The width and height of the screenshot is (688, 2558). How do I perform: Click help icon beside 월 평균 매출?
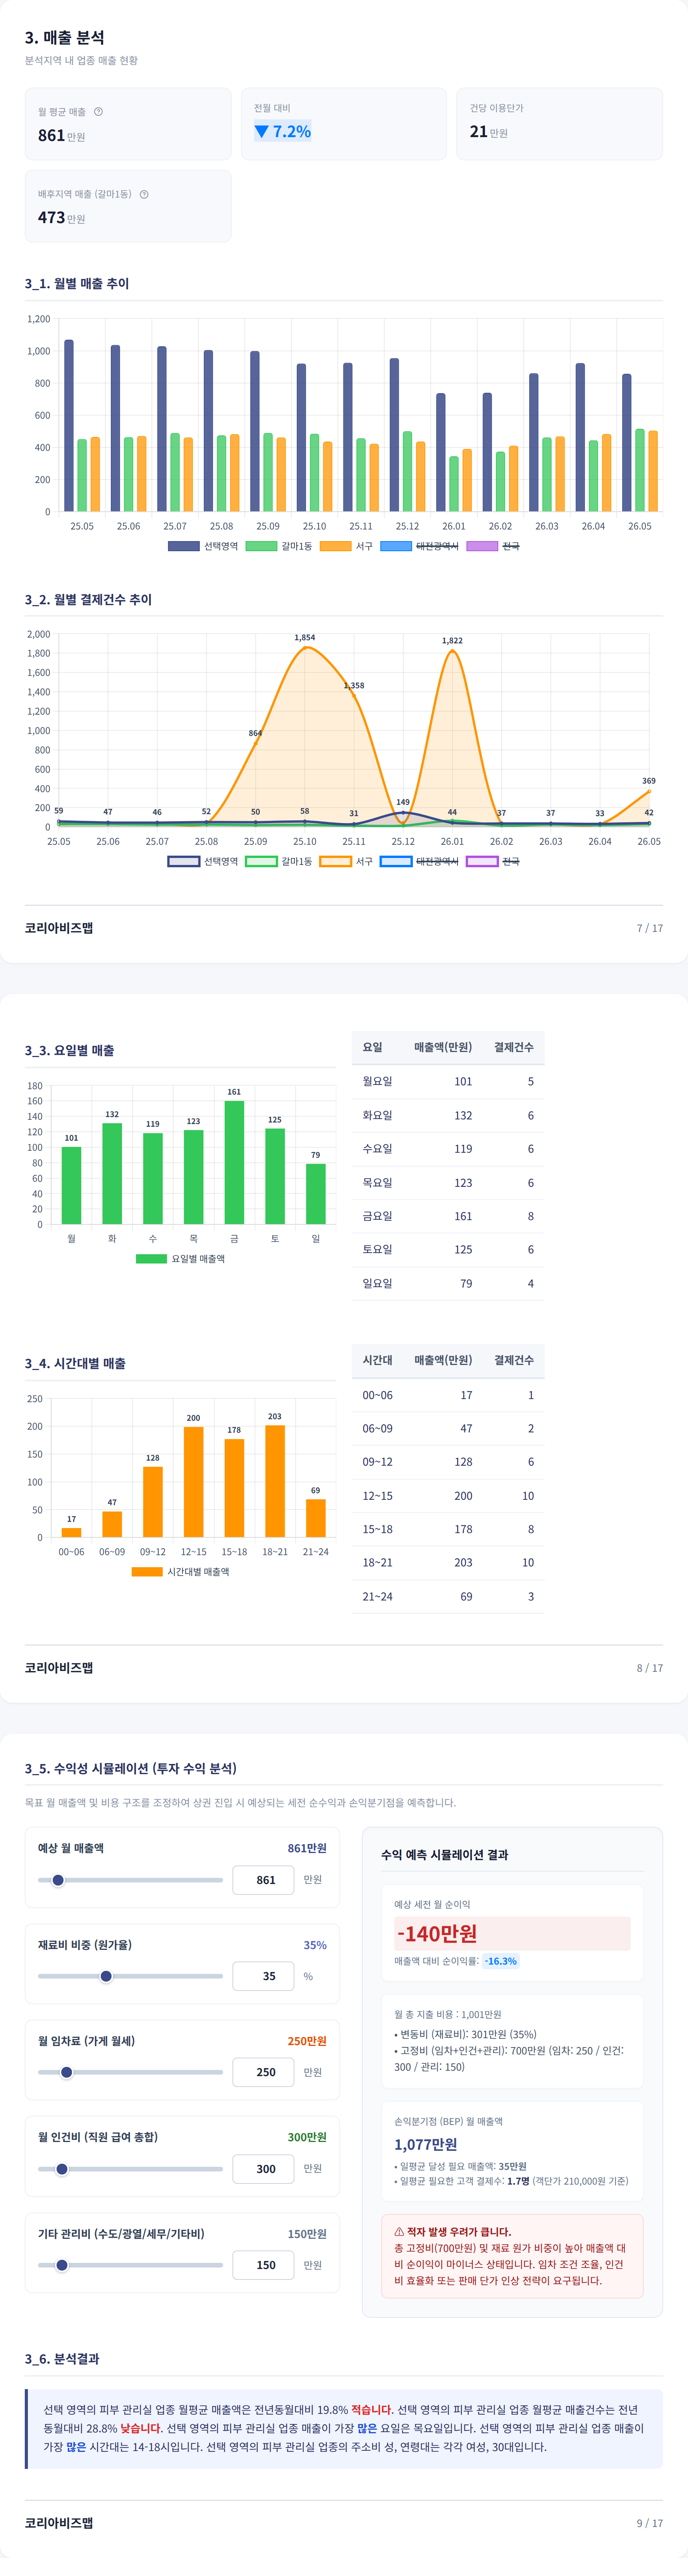click(x=98, y=111)
